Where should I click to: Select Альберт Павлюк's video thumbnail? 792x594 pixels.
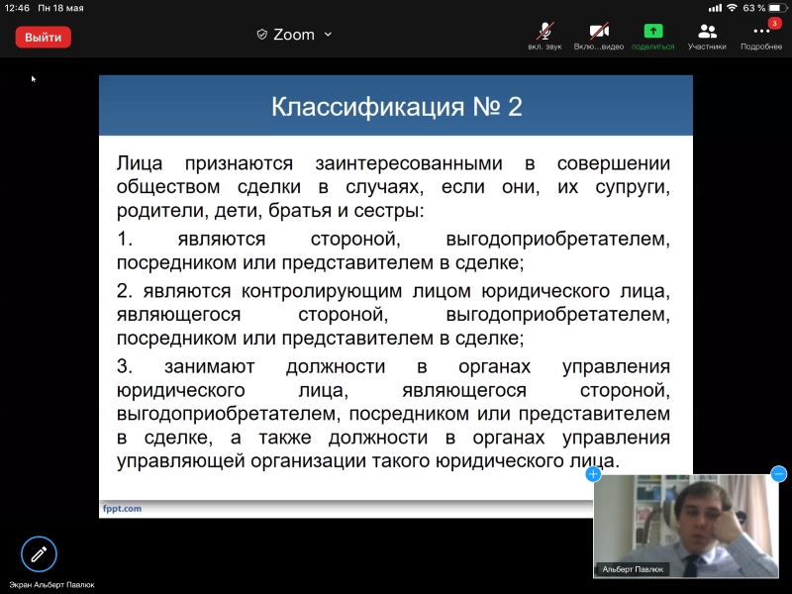click(x=685, y=526)
